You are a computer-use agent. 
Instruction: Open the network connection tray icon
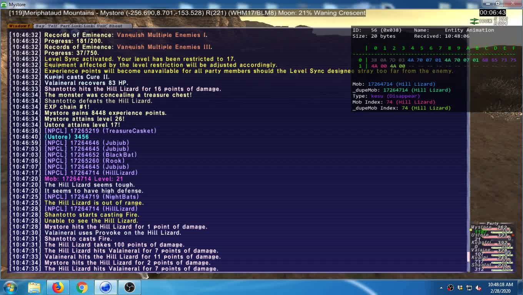coord(469,288)
